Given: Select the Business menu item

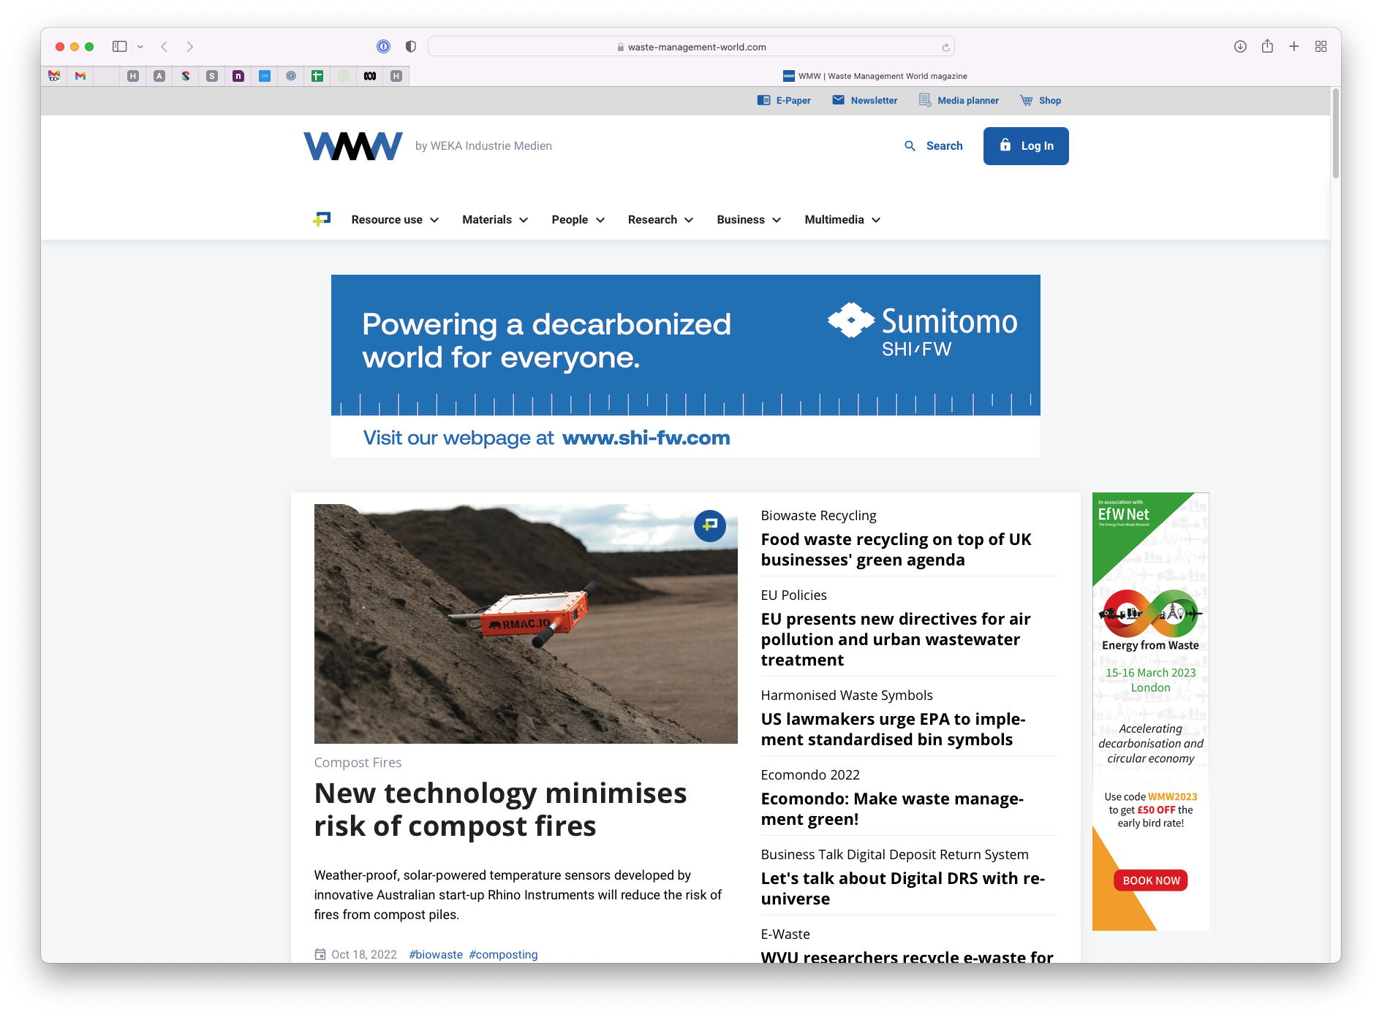Looking at the screenshot, I should click(x=749, y=220).
